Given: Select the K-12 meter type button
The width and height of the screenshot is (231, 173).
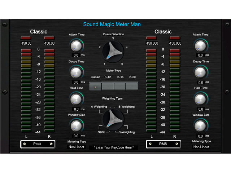Looking at the screenshot, I should pyautogui.click(x=108, y=86).
